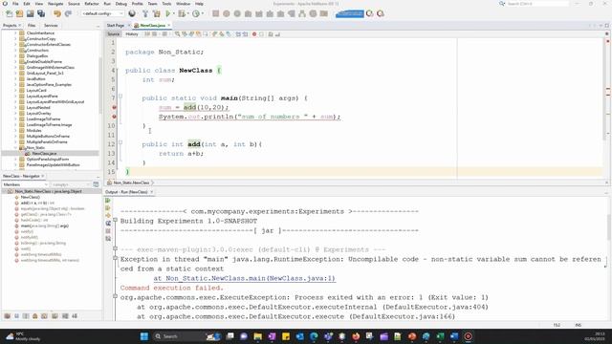This screenshot has height=344, width=612.
Task: Click the Redo toolbar icon
Action: 68,13
